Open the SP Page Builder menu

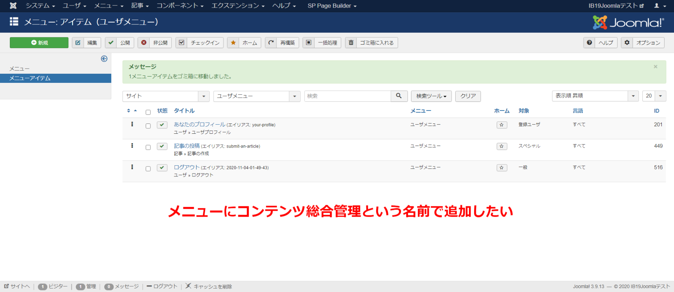tap(332, 6)
